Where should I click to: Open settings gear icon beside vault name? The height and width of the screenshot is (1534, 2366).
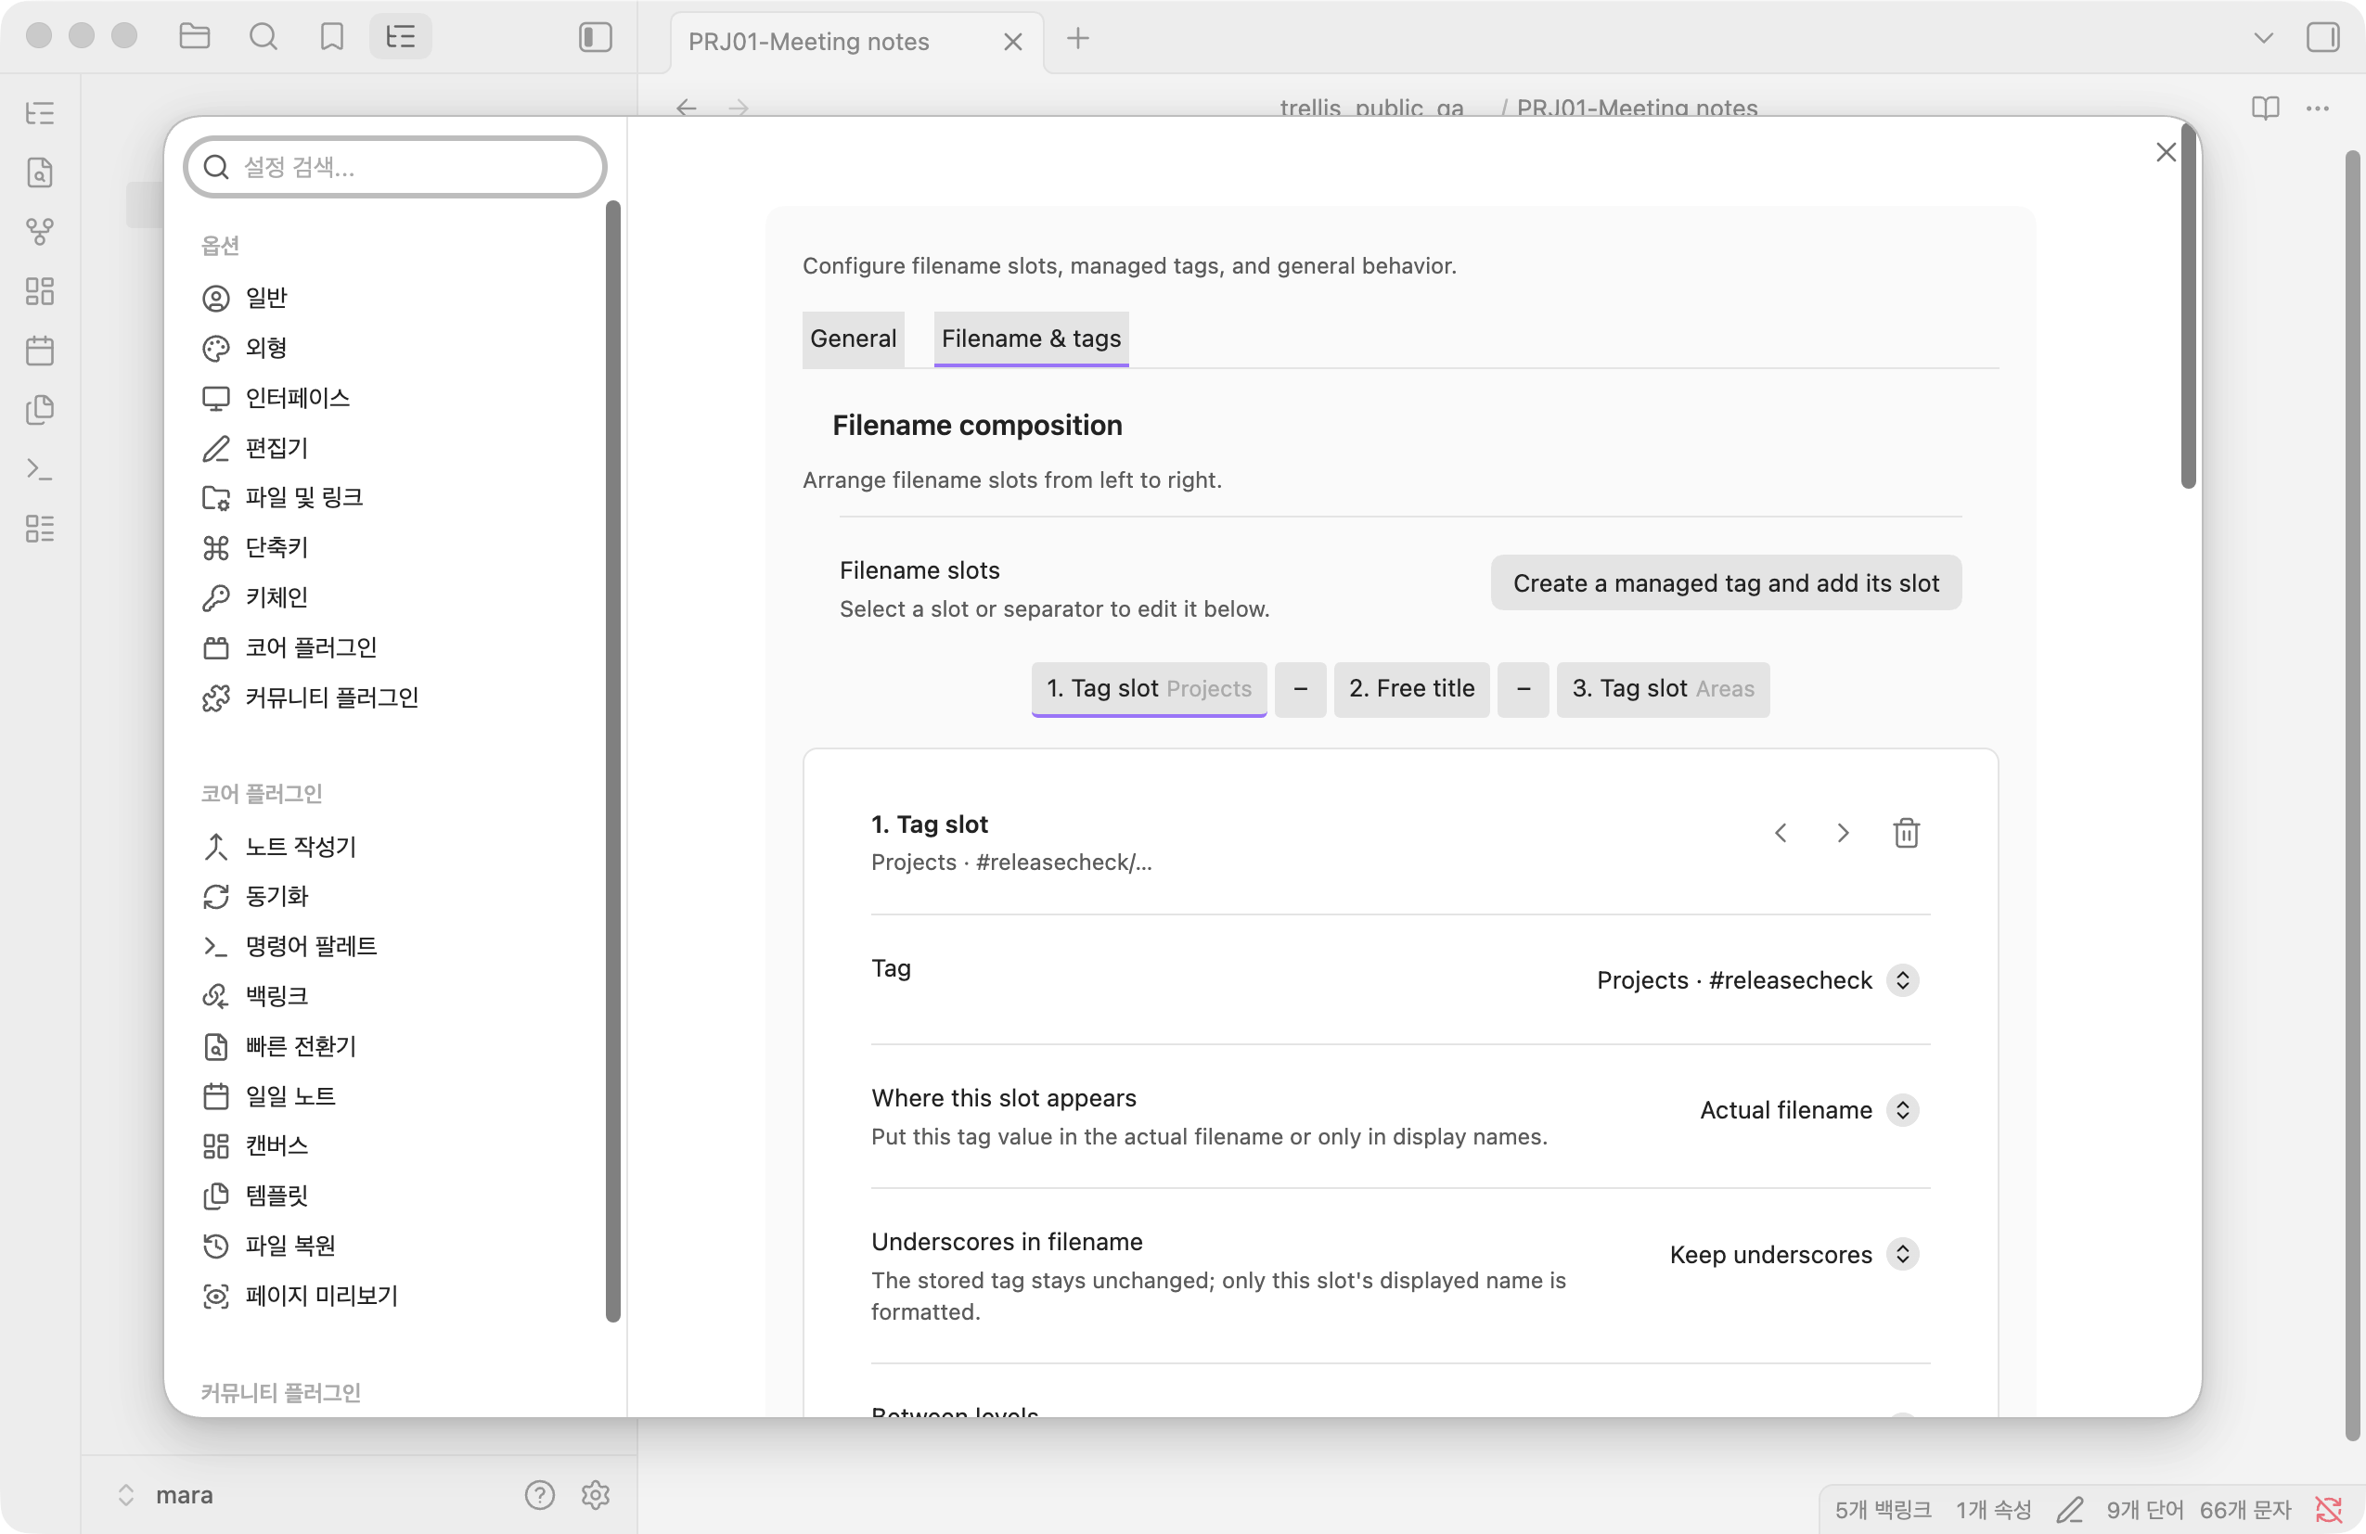tap(595, 1494)
